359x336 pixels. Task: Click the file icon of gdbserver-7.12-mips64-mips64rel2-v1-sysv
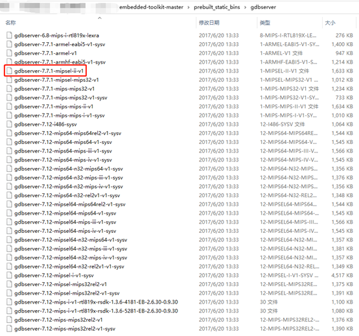pyautogui.click(x=9, y=133)
